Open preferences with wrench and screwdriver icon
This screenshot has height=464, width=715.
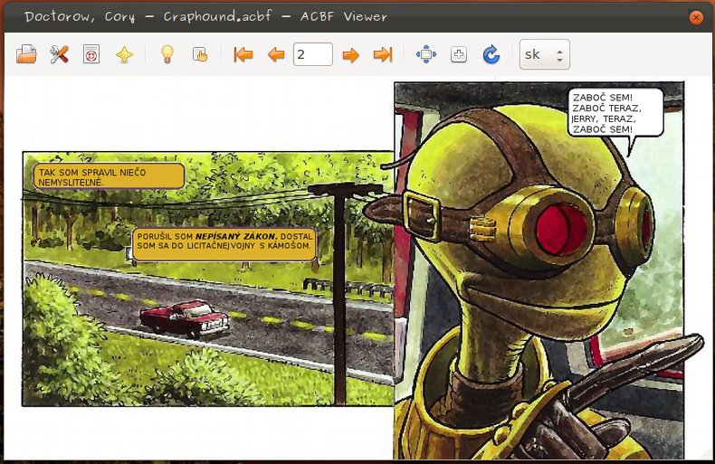point(59,54)
